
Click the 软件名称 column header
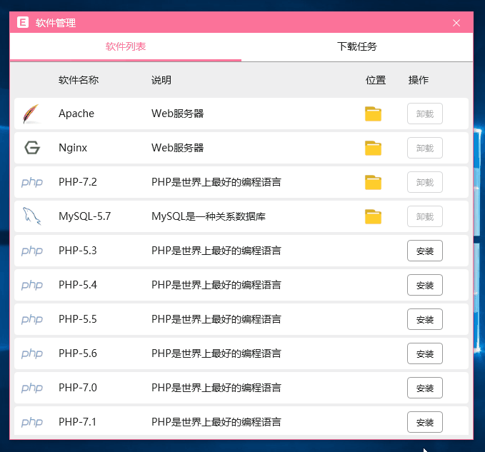click(79, 81)
